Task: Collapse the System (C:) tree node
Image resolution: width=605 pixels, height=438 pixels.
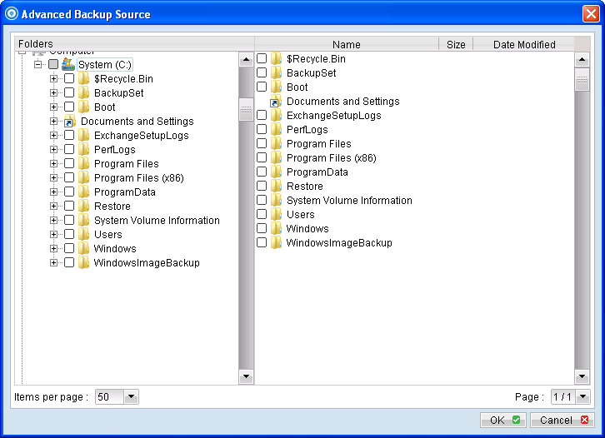Action: 37,64
